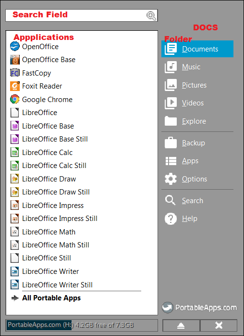
Task: Click the Help question mark icon
Action: pos(171,219)
